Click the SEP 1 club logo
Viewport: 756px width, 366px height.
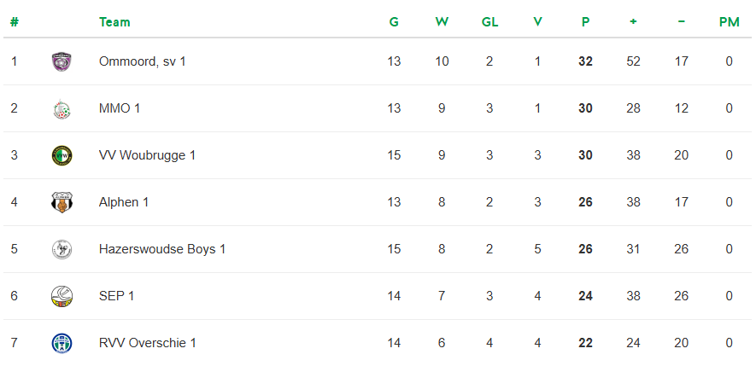coord(62,296)
